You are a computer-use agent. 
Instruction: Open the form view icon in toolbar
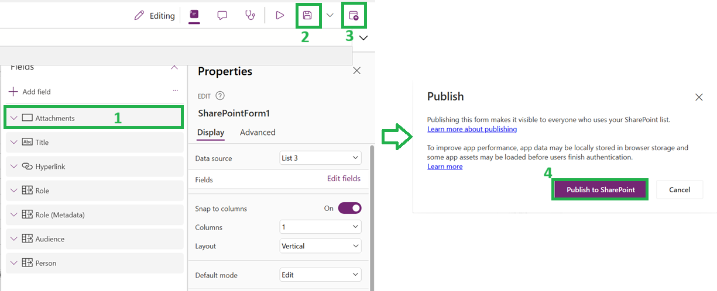(194, 16)
